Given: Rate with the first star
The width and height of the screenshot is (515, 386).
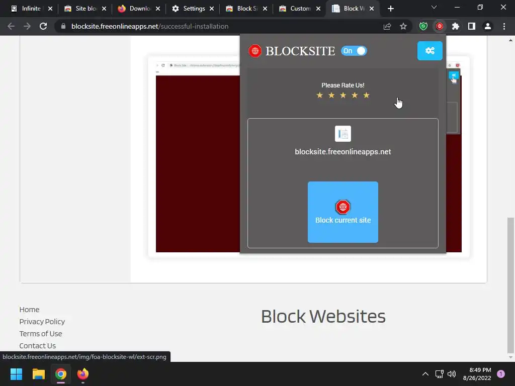Looking at the screenshot, I should click(x=319, y=95).
